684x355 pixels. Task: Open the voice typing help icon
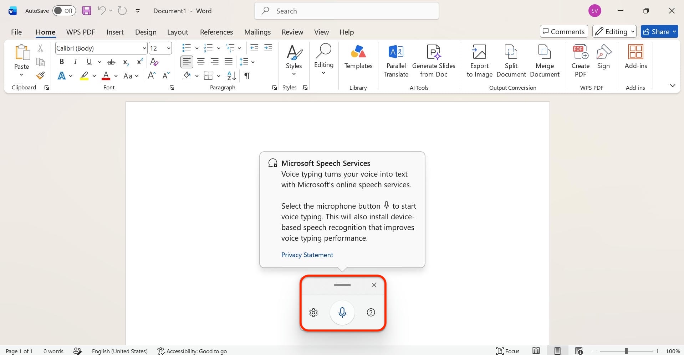click(371, 312)
